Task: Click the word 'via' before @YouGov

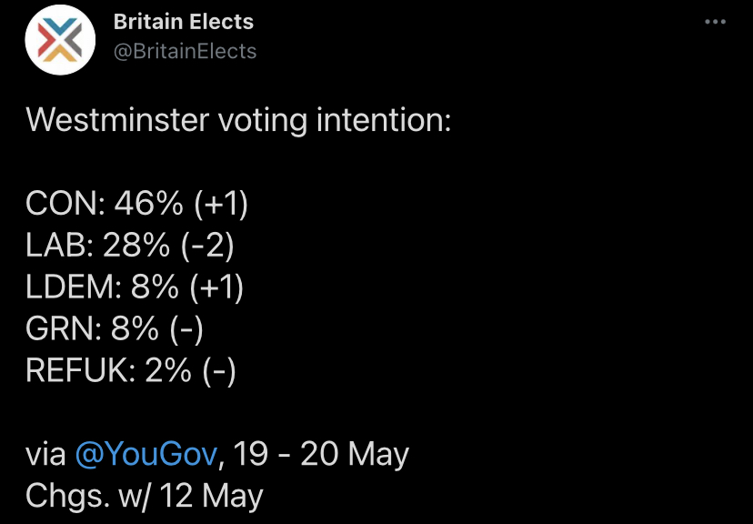Action: pos(45,454)
